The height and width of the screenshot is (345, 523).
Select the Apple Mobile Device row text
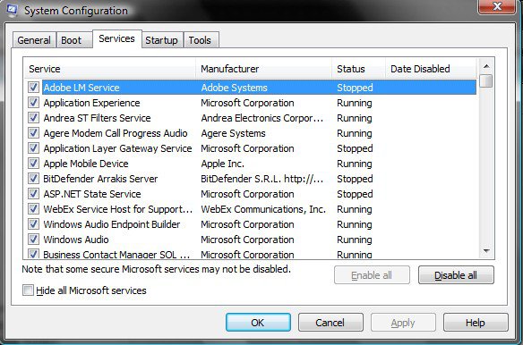(86, 164)
